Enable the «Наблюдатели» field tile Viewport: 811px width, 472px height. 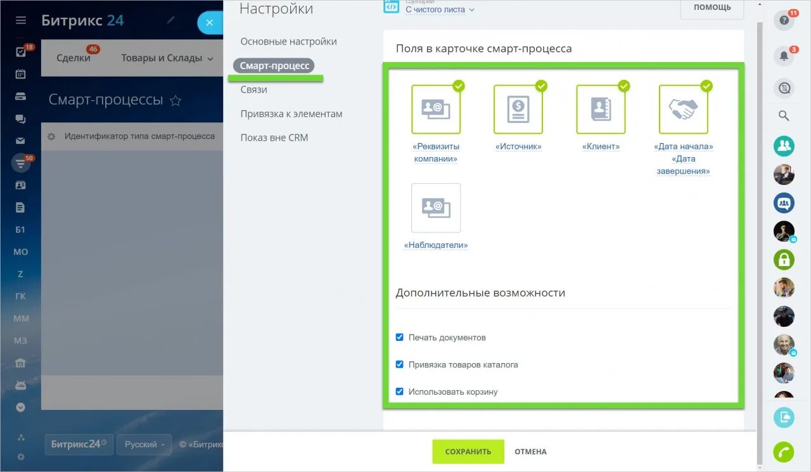click(x=436, y=208)
